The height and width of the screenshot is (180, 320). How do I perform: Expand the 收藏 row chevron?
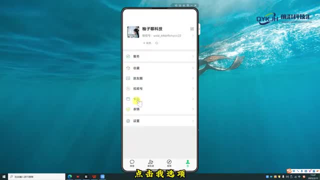[193, 68]
